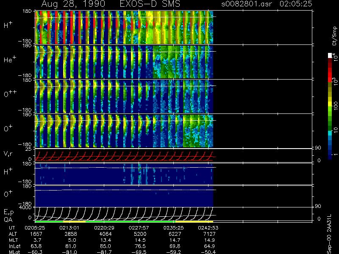Image resolution: width=339 pixels, height=254 pixels.
Task: Click the 'EXOS-D SMS' title text
Action: point(150,4)
